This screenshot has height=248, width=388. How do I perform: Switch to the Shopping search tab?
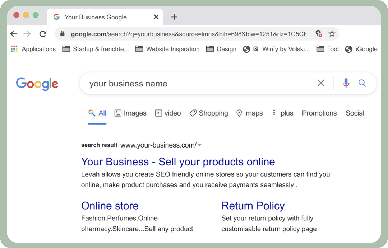coord(209,113)
